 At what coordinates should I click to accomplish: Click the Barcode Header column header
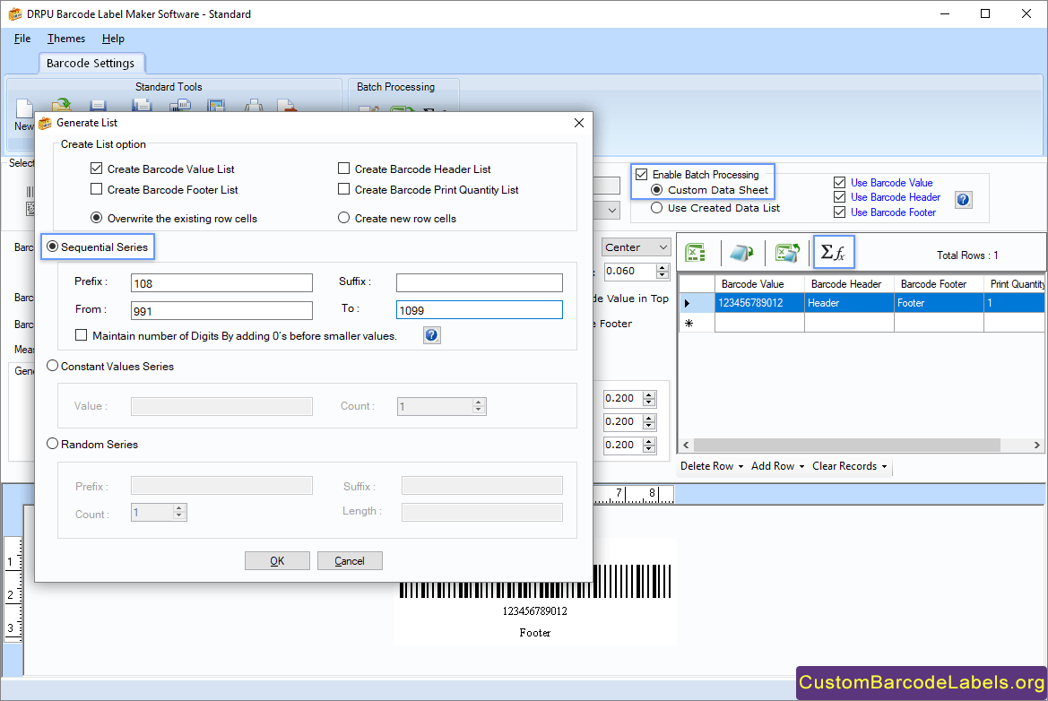click(x=850, y=284)
